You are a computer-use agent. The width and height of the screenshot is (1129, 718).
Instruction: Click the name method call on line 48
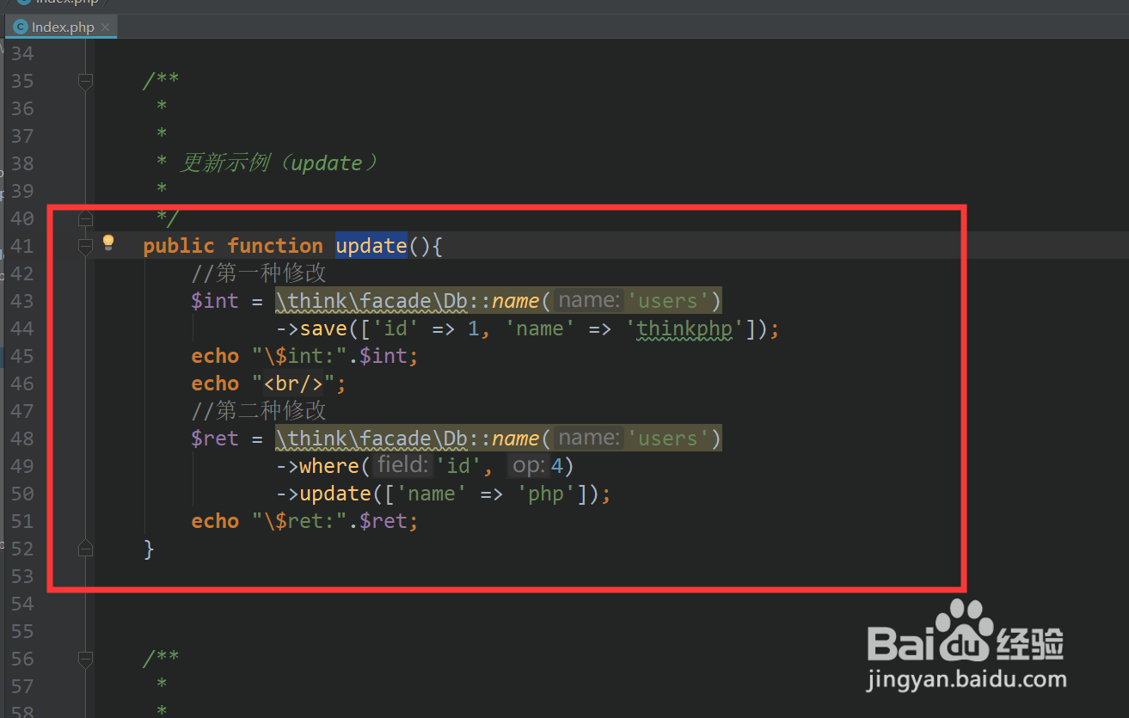pyautogui.click(x=515, y=439)
